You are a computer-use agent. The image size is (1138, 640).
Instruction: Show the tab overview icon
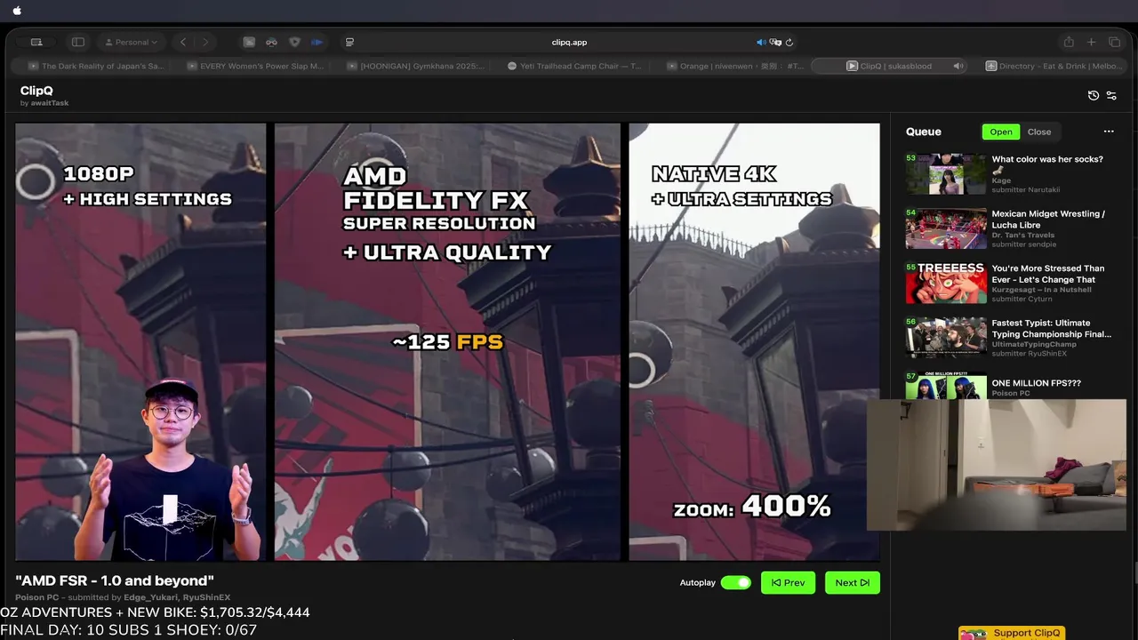click(x=1115, y=42)
